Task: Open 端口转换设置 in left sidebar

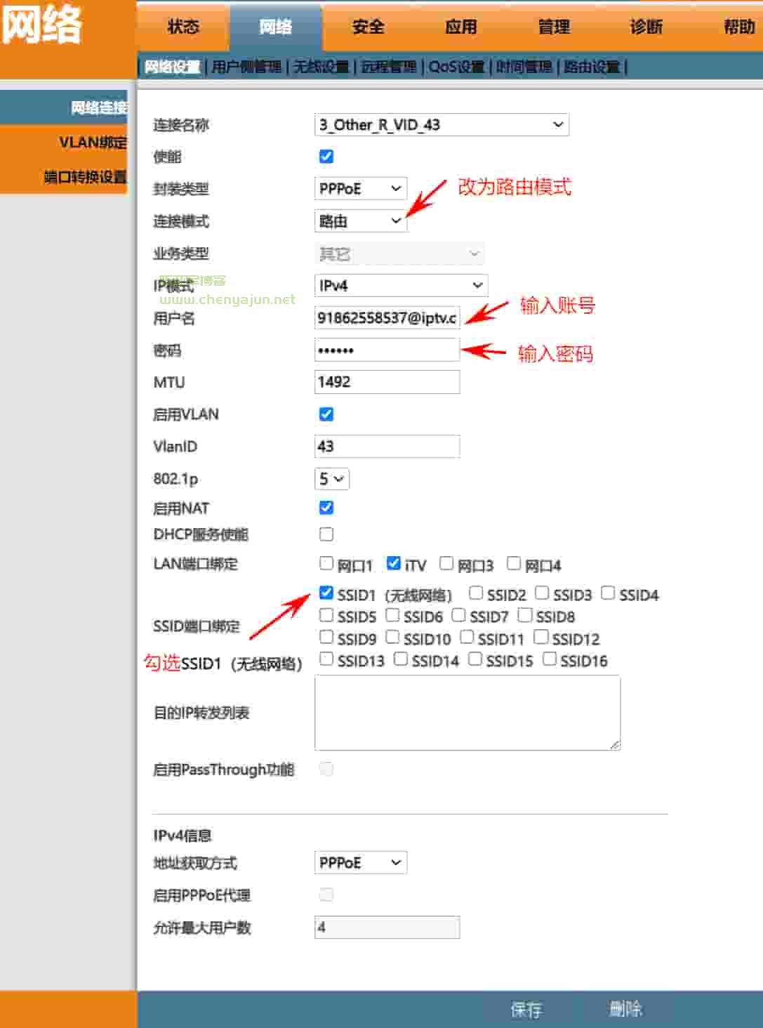Action: 64,177
